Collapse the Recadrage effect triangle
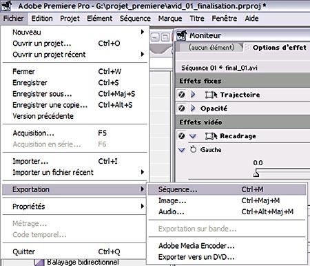This screenshot has height=266, width=310. (x=192, y=136)
